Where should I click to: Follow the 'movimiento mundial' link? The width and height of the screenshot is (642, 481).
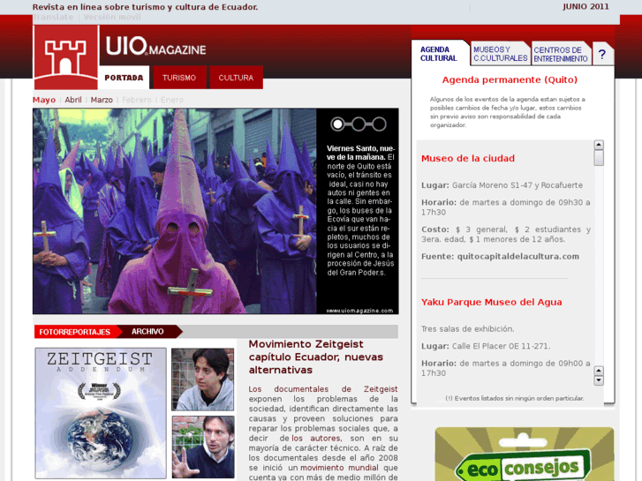click(x=339, y=468)
